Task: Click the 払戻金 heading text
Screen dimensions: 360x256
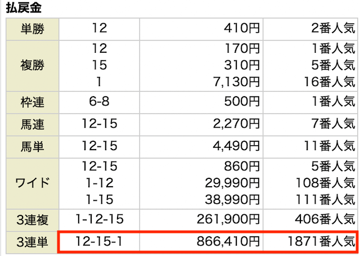Action: (24, 7)
